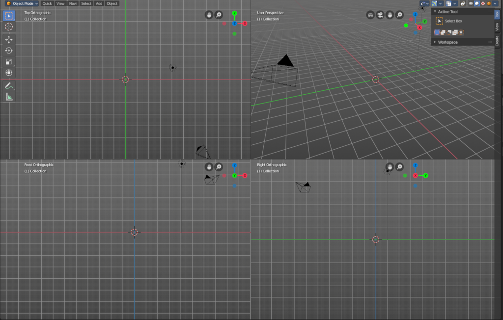Open object type visibility dropdown
503x320 pixels.
tap(424, 3)
